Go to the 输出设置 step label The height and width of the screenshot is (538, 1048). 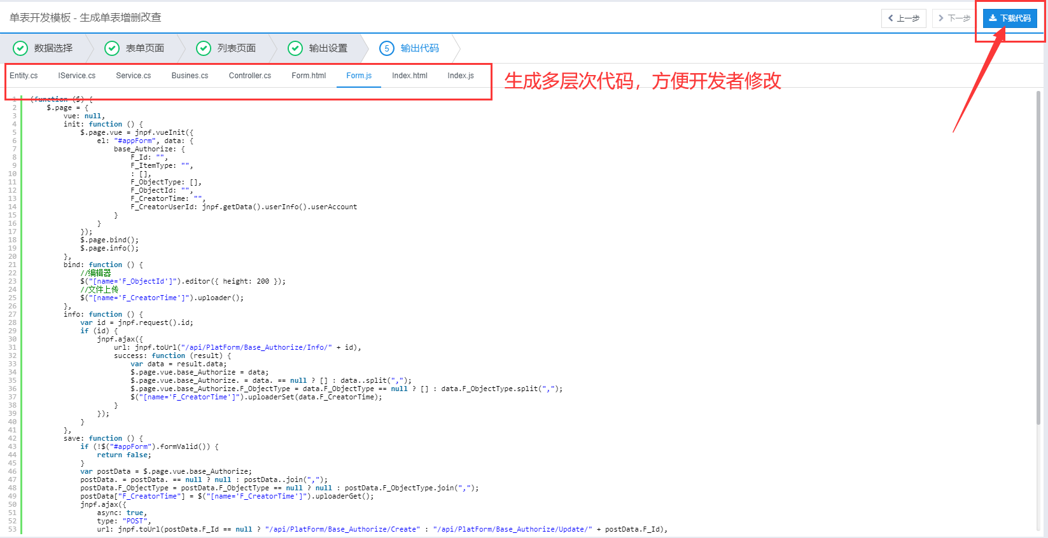(x=328, y=48)
